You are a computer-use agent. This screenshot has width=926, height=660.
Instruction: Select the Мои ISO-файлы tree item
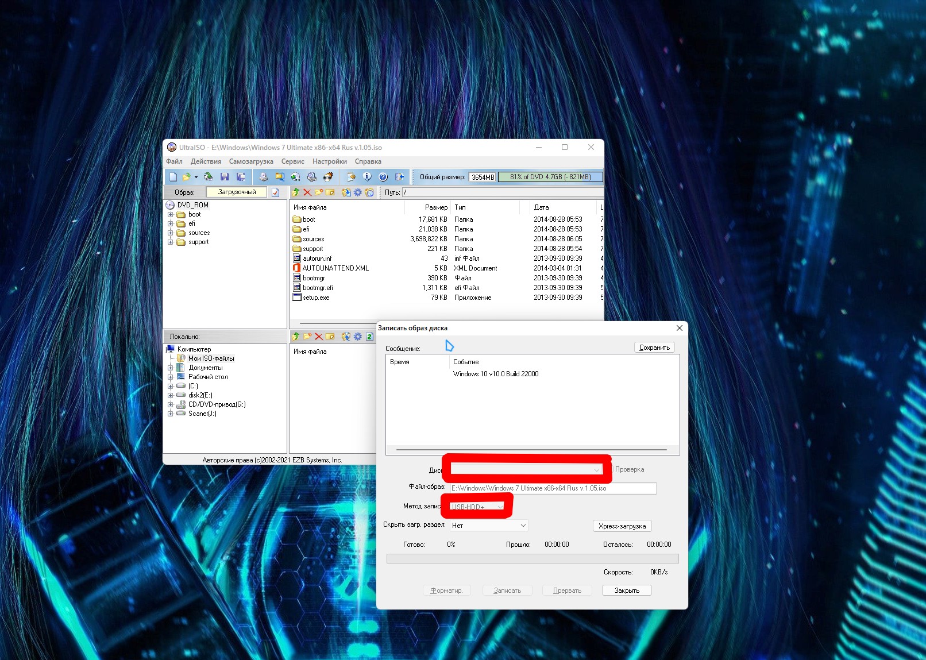coord(211,358)
